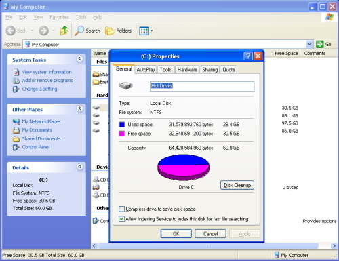Screen dimensions: 339x261
Task: Click the volume label field Hot Drivin'
Action: 202,86
